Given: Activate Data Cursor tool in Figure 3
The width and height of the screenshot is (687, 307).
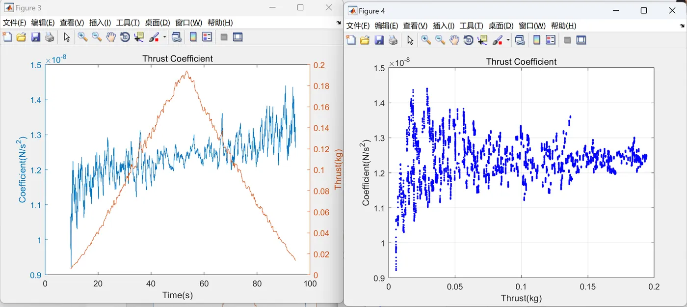Looking at the screenshot, I should pyautogui.click(x=139, y=37).
